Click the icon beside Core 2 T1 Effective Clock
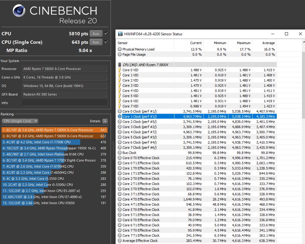Viewport: 305px width, 244px height. pyautogui.click(x=120, y=184)
